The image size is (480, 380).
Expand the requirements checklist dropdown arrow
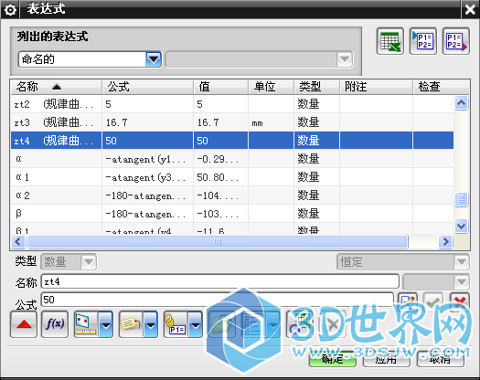click(272, 324)
